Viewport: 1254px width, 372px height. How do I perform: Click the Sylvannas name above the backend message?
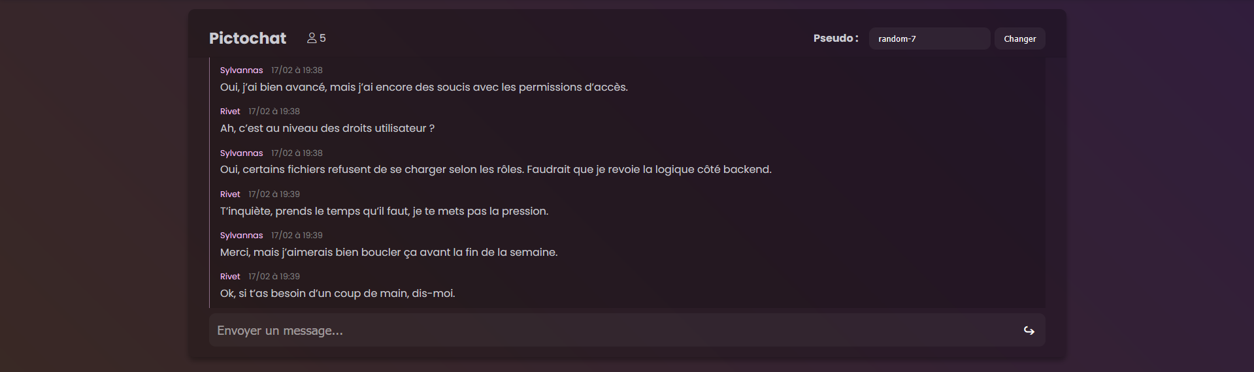pos(241,153)
